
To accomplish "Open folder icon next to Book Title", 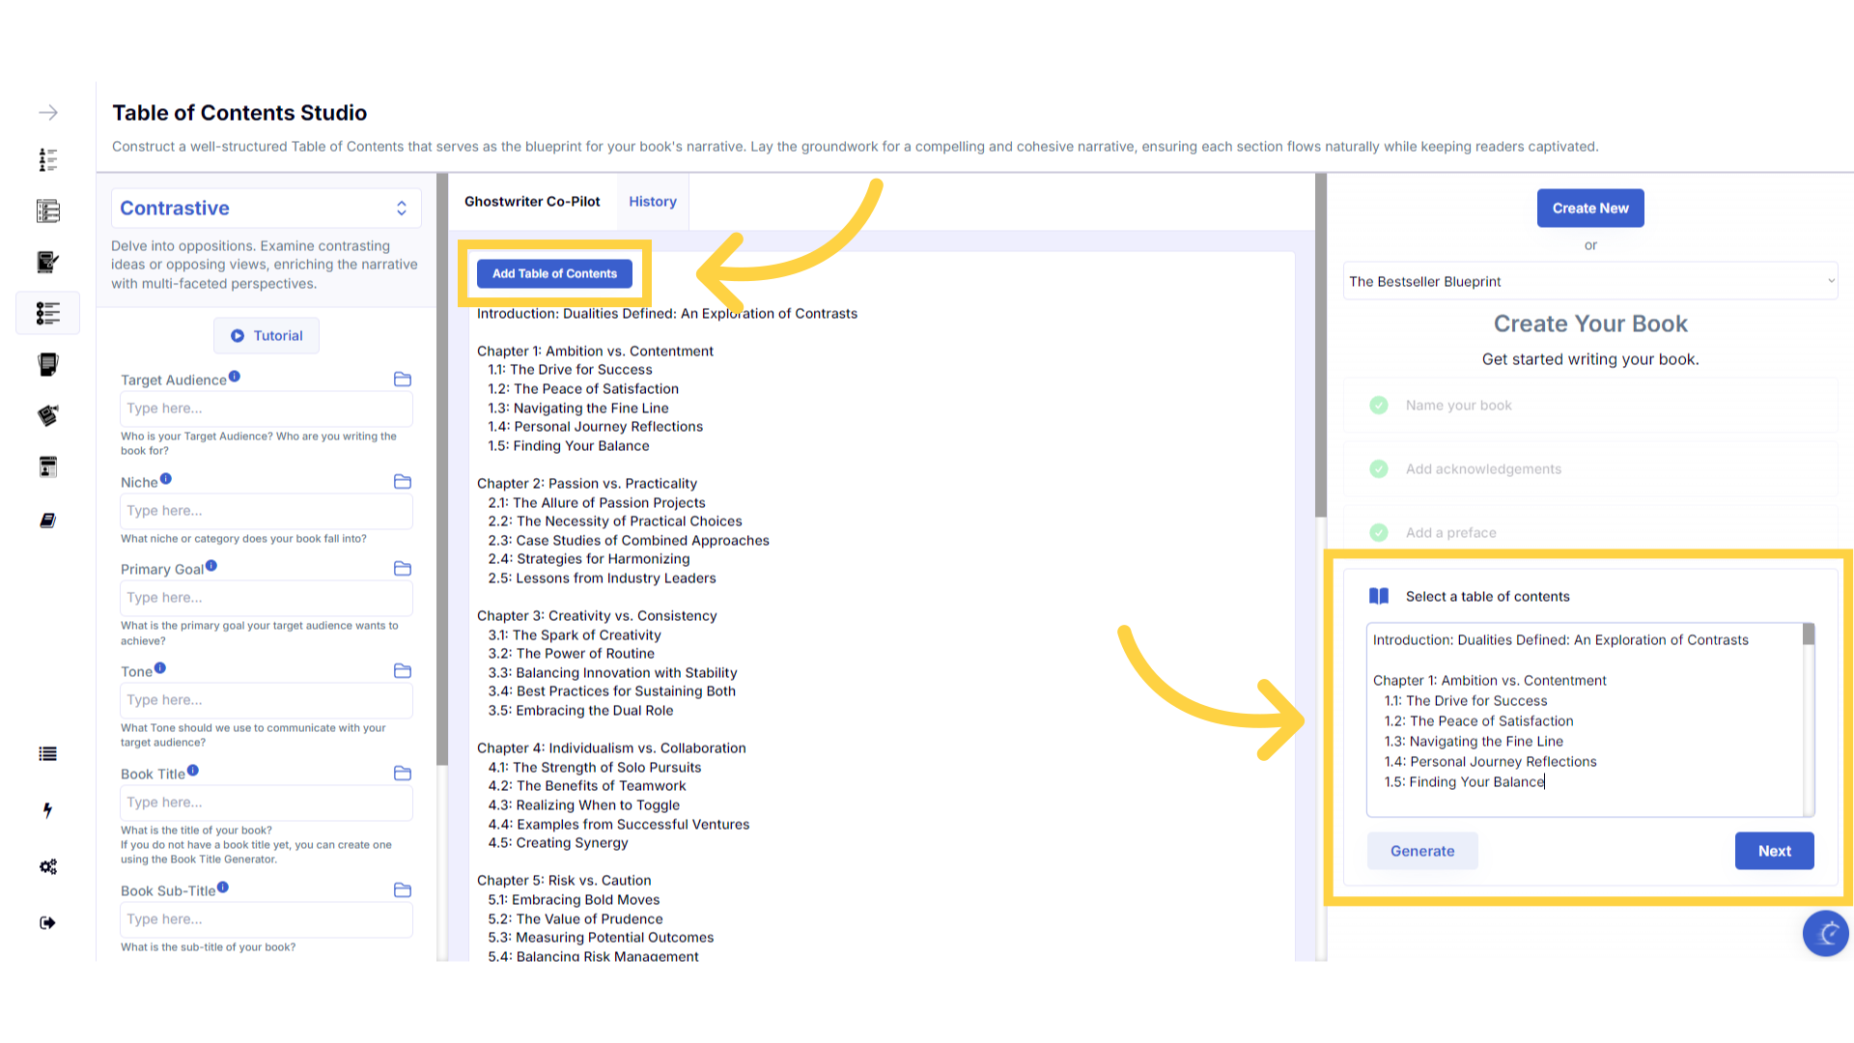I will pyautogui.click(x=403, y=774).
